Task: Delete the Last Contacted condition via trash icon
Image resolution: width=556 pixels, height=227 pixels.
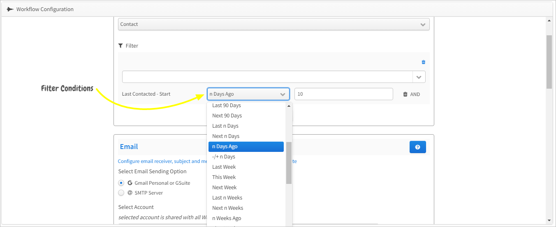Action: pos(405,94)
